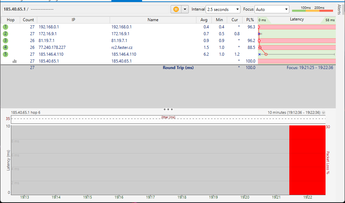Select the hop 3 green circle icon
The height and width of the screenshot is (203, 345).
click(5, 40)
